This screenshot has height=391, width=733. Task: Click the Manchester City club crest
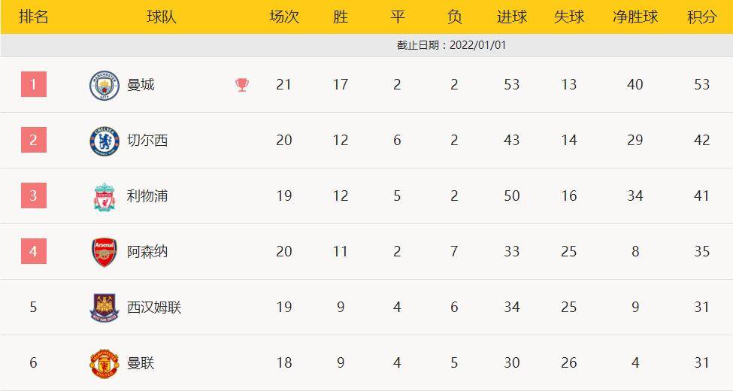(x=104, y=86)
